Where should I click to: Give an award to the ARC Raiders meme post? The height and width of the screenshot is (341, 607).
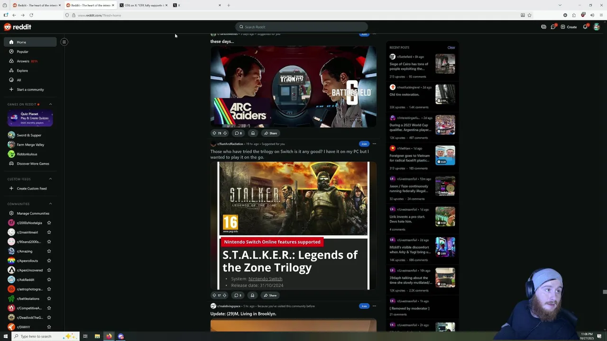coord(253,133)
